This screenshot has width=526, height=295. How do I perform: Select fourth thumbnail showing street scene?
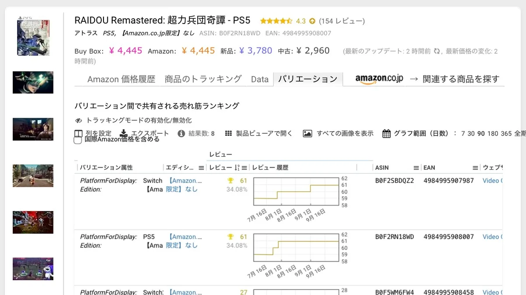click(33, 176)
